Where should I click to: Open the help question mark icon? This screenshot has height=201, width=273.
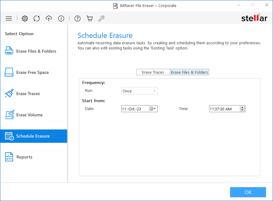point(77,18)
